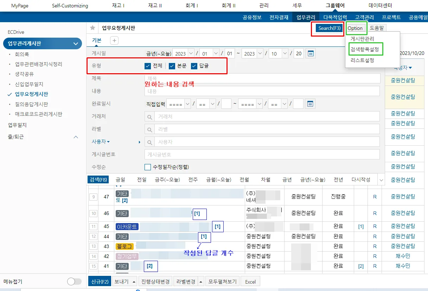Click into the 제목 input field
This screenshot has width=428, height=291.
point(262,78)
